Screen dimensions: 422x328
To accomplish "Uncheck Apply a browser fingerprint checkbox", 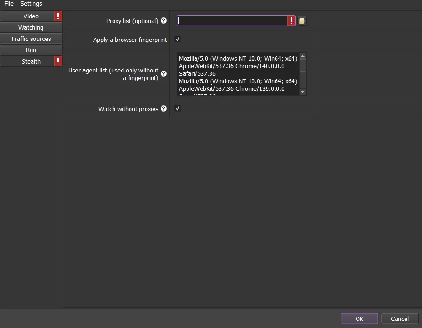I will (178, 39).
